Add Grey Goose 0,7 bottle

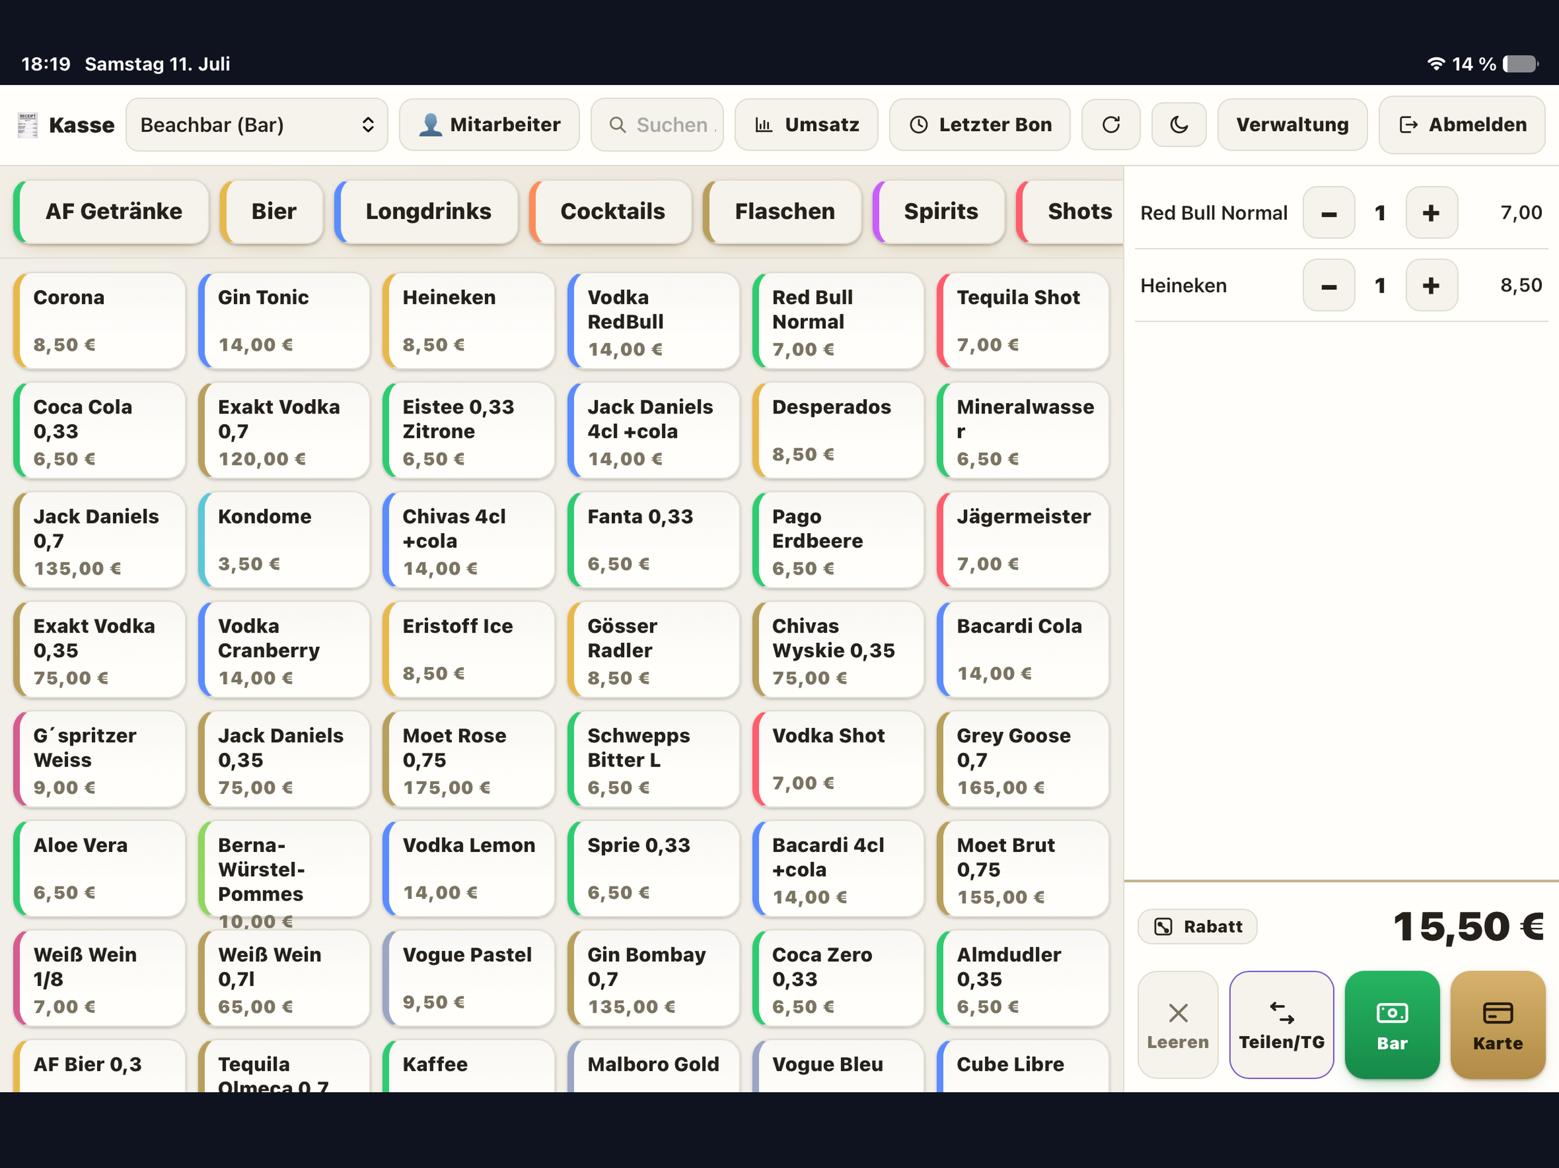1023,759
